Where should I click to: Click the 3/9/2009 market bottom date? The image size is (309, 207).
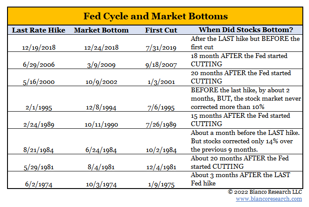(x=101, y=65)
